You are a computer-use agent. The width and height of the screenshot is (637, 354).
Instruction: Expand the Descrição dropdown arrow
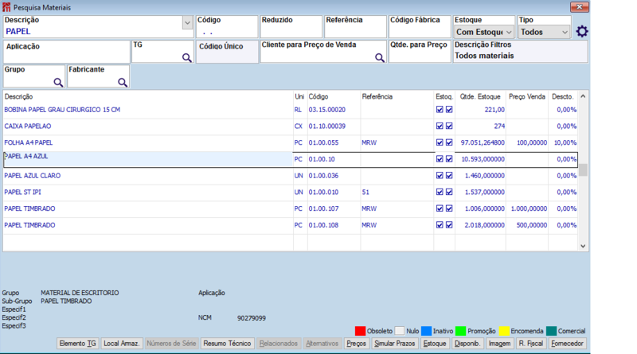(x=187, y=23)
